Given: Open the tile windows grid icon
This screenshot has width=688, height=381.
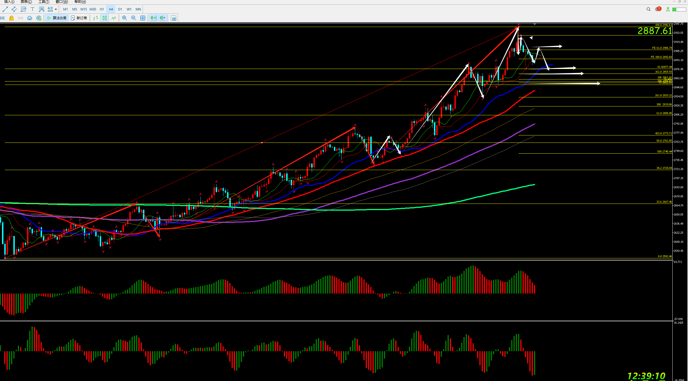Looking at the screenshot, I should click(x=143, y=18).
